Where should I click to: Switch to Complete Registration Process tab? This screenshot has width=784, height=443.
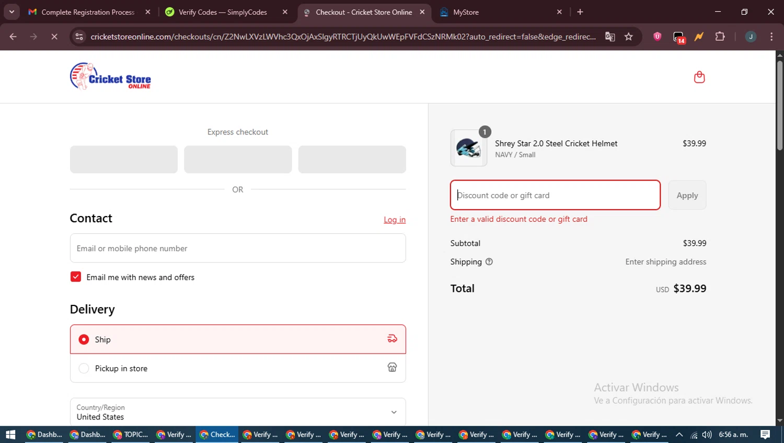pos(89,12)
